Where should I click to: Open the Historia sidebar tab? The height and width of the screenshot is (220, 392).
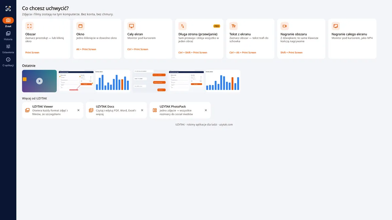(8, 36)
